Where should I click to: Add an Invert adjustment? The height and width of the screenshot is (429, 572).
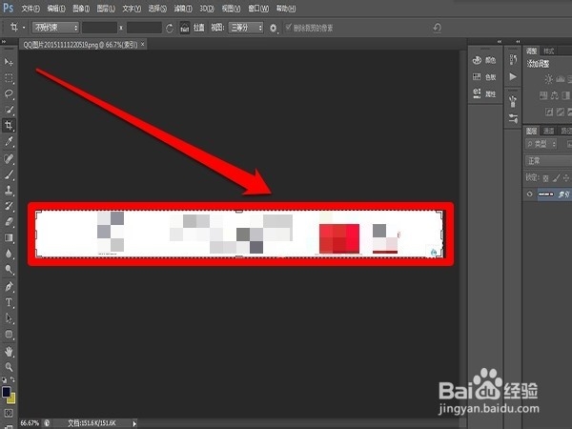(x=549, y=112)
